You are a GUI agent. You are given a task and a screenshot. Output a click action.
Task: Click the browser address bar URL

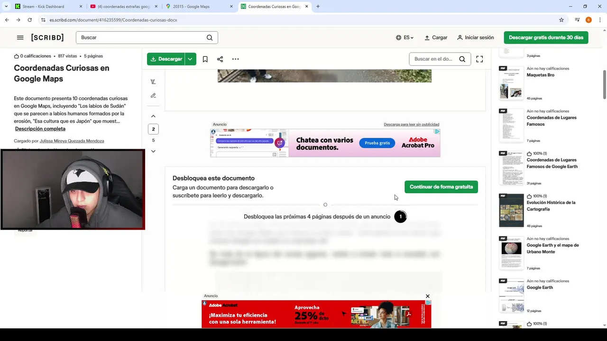[113, 20]
